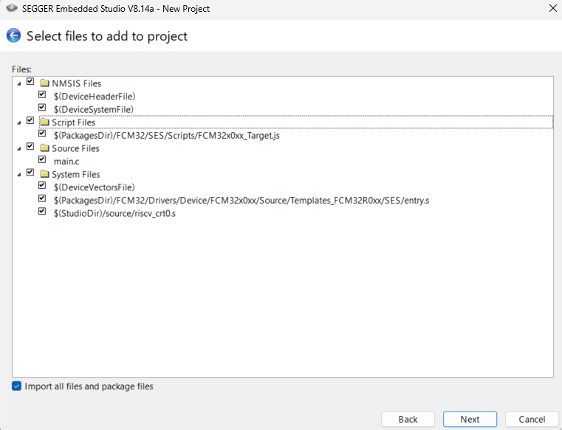Toggle the riscv_crt0.s file checkbox
Image resolution: width=562 pixels, height=430 pixels.
pos(43,212)
